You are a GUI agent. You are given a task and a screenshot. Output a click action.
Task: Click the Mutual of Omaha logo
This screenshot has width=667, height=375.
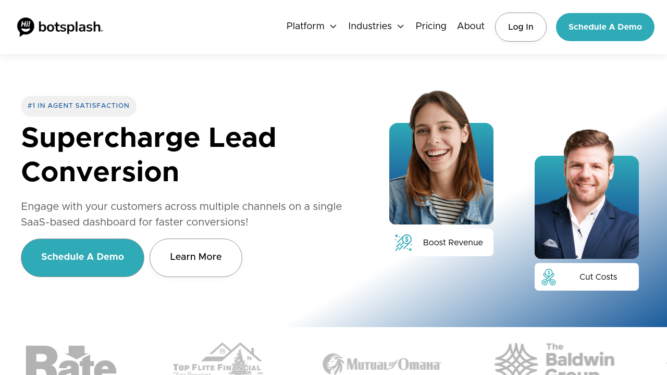click(x=381, y=364)
